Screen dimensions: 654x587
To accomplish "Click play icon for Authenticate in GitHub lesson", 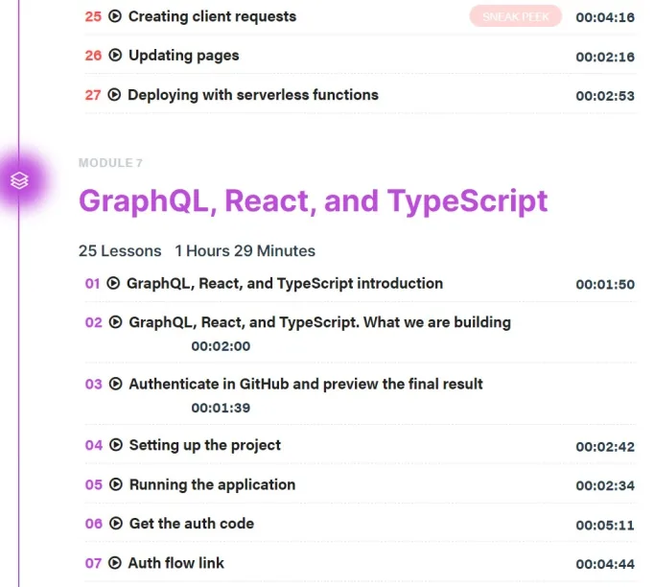I will (115, 384).
